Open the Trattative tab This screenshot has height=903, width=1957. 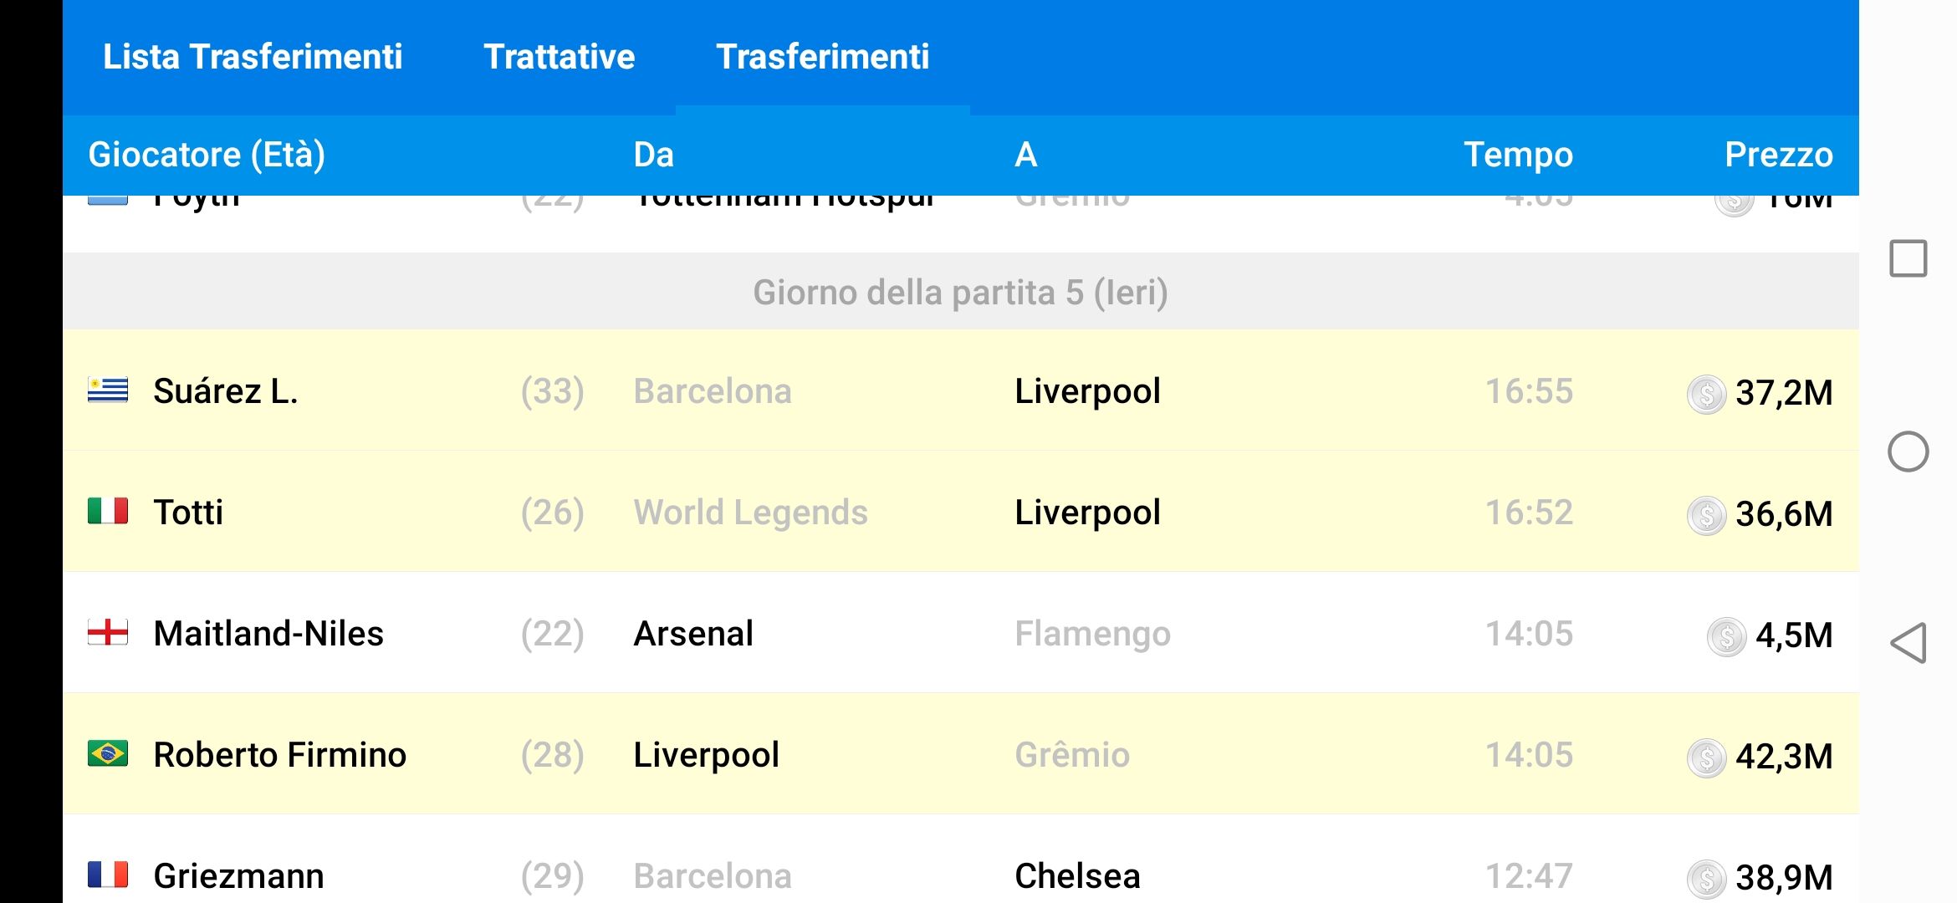[x=559, y=57]
